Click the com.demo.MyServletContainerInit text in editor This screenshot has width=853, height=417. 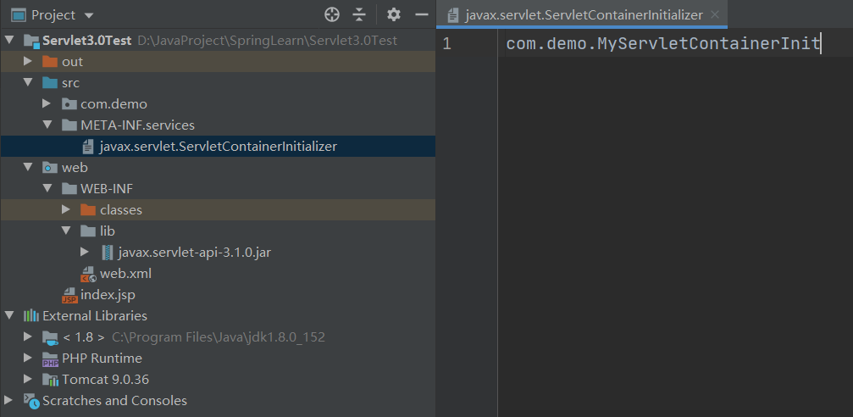coord(663,43)
